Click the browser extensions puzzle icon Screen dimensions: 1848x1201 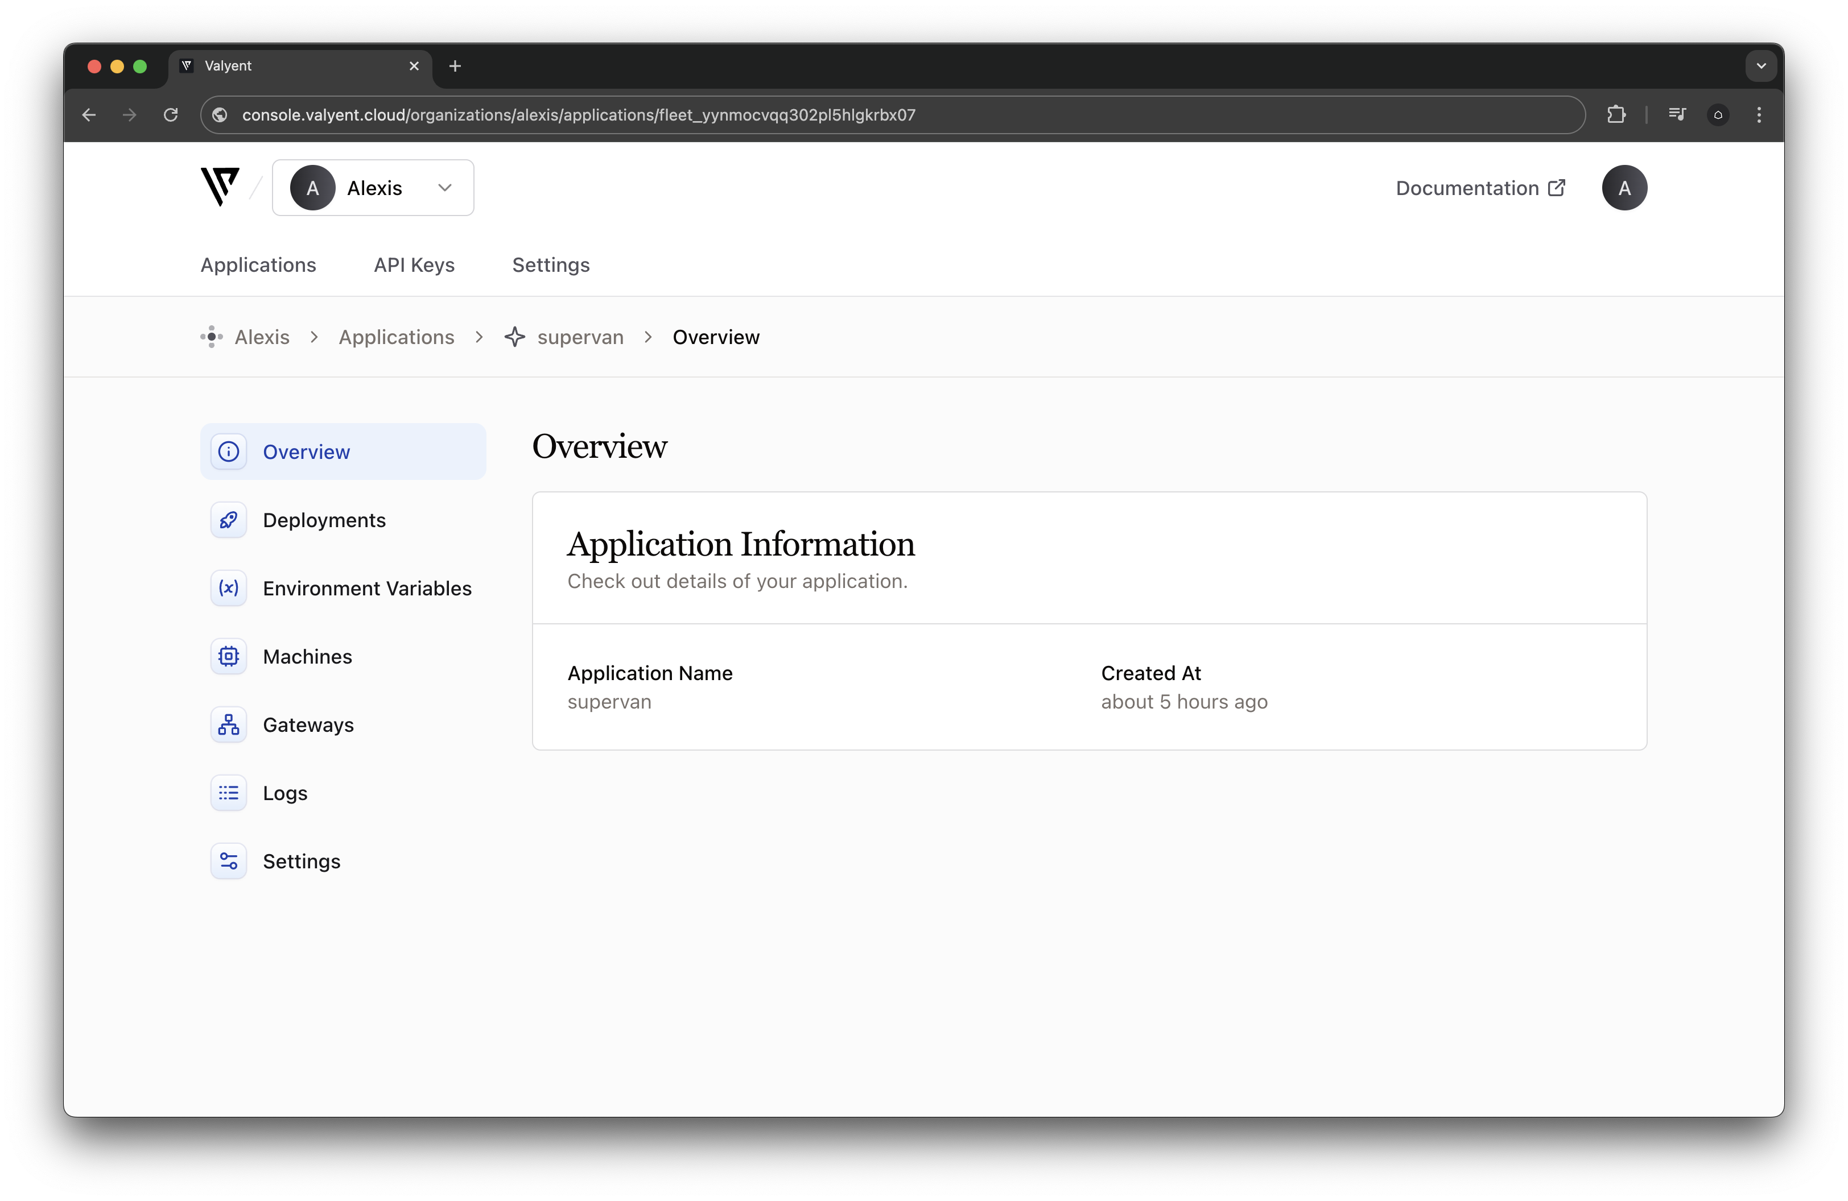click(x=1616, y=115)
